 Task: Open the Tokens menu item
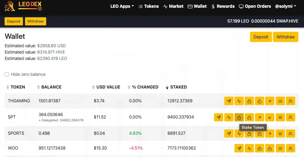point(148,6)
